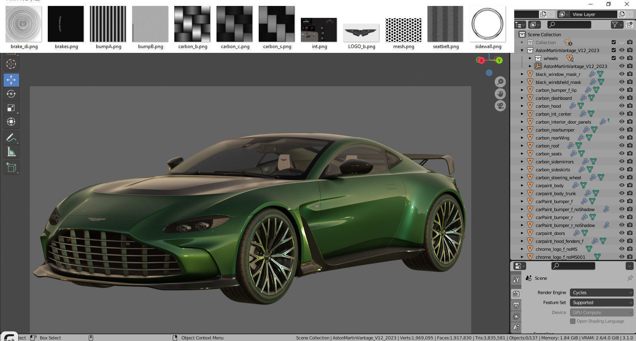Uncheck the wheels collection checkbox

(x=614, y=58)
